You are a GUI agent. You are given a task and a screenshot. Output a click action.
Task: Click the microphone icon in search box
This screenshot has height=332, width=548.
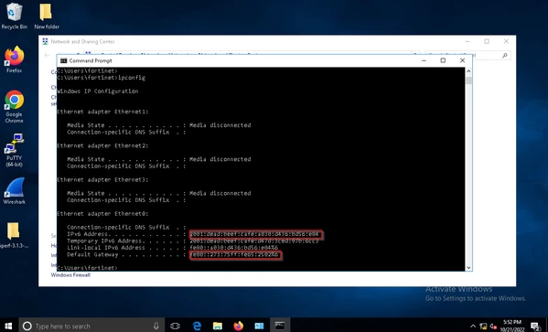tap(156, 327)
